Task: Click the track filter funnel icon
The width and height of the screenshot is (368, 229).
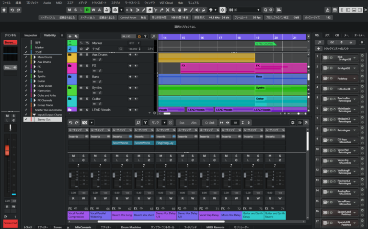Action: click(145, 36)
